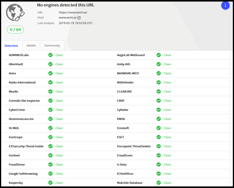Image resolution: width=234 pixels, height=188 pixels.
Task: Click the green check icon for Avira
Action: pos(50,73)
